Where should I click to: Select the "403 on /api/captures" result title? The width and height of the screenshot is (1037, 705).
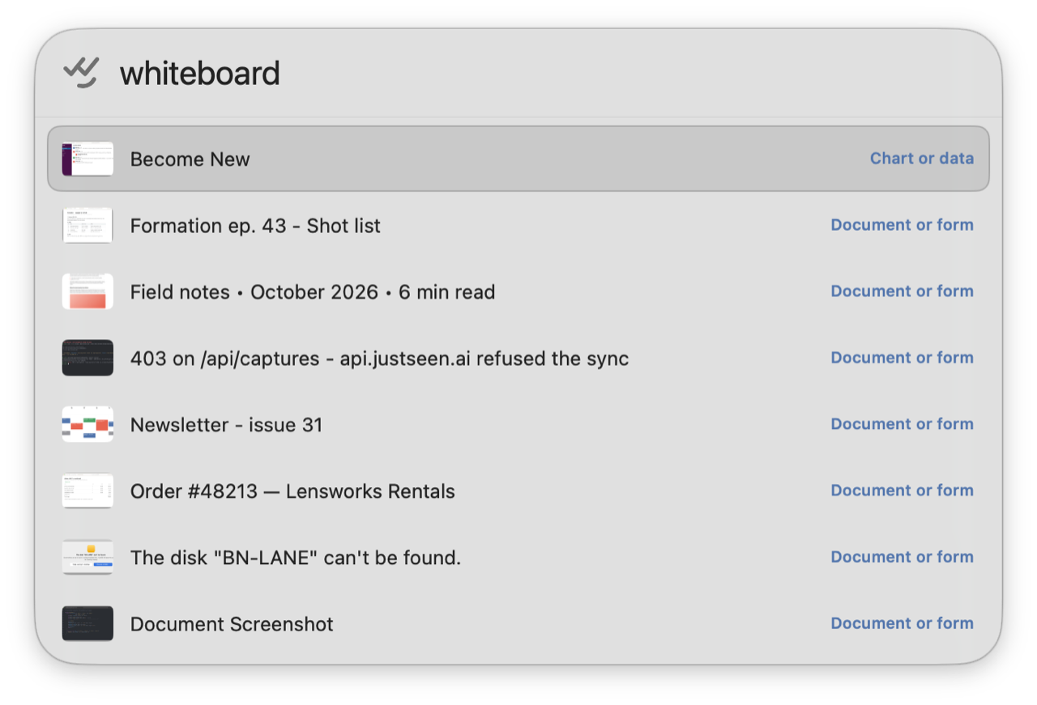[379, 359]
